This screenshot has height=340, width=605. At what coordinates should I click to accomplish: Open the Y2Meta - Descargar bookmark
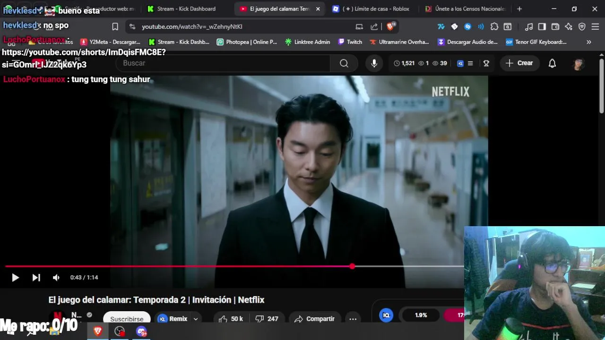click(110, 42)
